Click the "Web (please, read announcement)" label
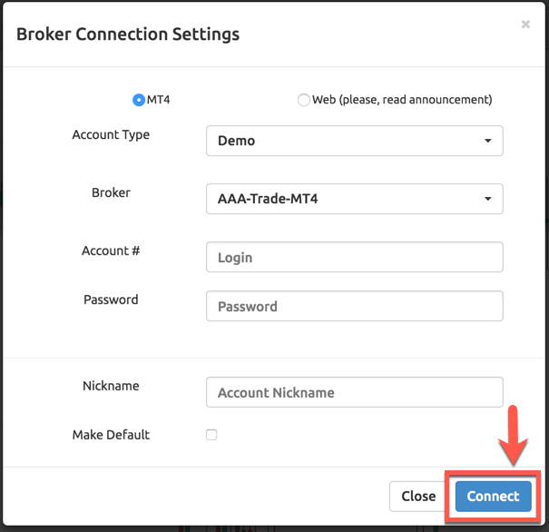This screenshot has height=532, width=549. (402, 100)
